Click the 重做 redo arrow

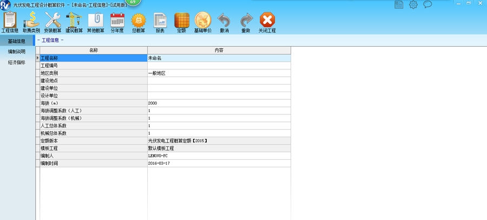(246, 22)
